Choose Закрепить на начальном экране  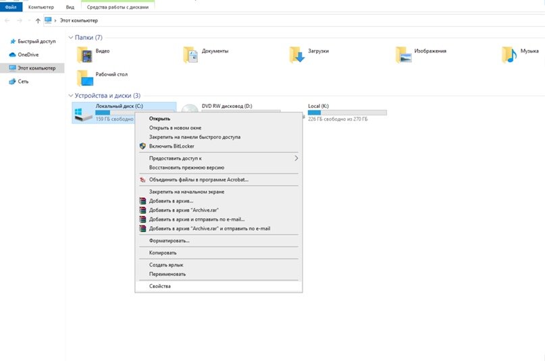click(219, 192)
